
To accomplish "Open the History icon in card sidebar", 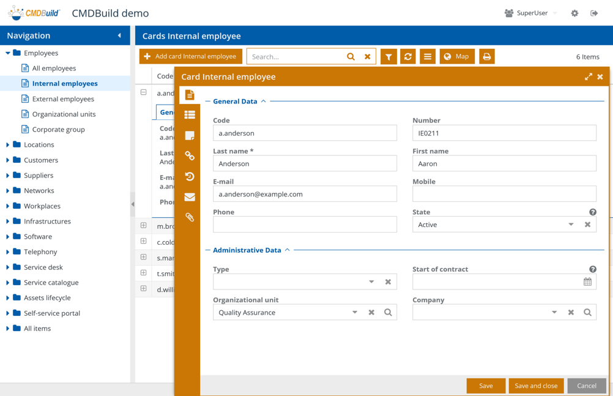I will pos(190,176).
